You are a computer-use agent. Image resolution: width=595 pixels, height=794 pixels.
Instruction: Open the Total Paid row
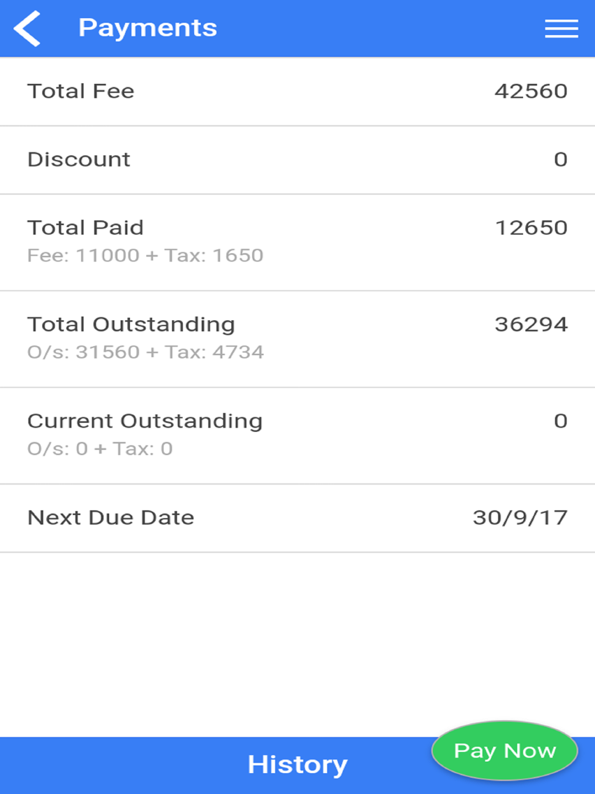(297, 243)
